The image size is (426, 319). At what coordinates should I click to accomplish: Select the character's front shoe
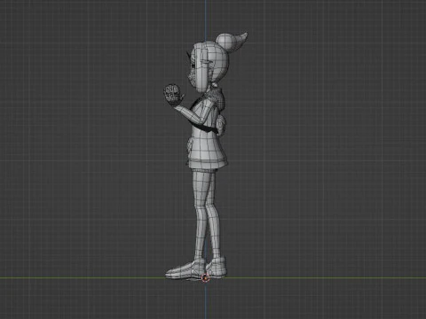[x=185, y=269]
